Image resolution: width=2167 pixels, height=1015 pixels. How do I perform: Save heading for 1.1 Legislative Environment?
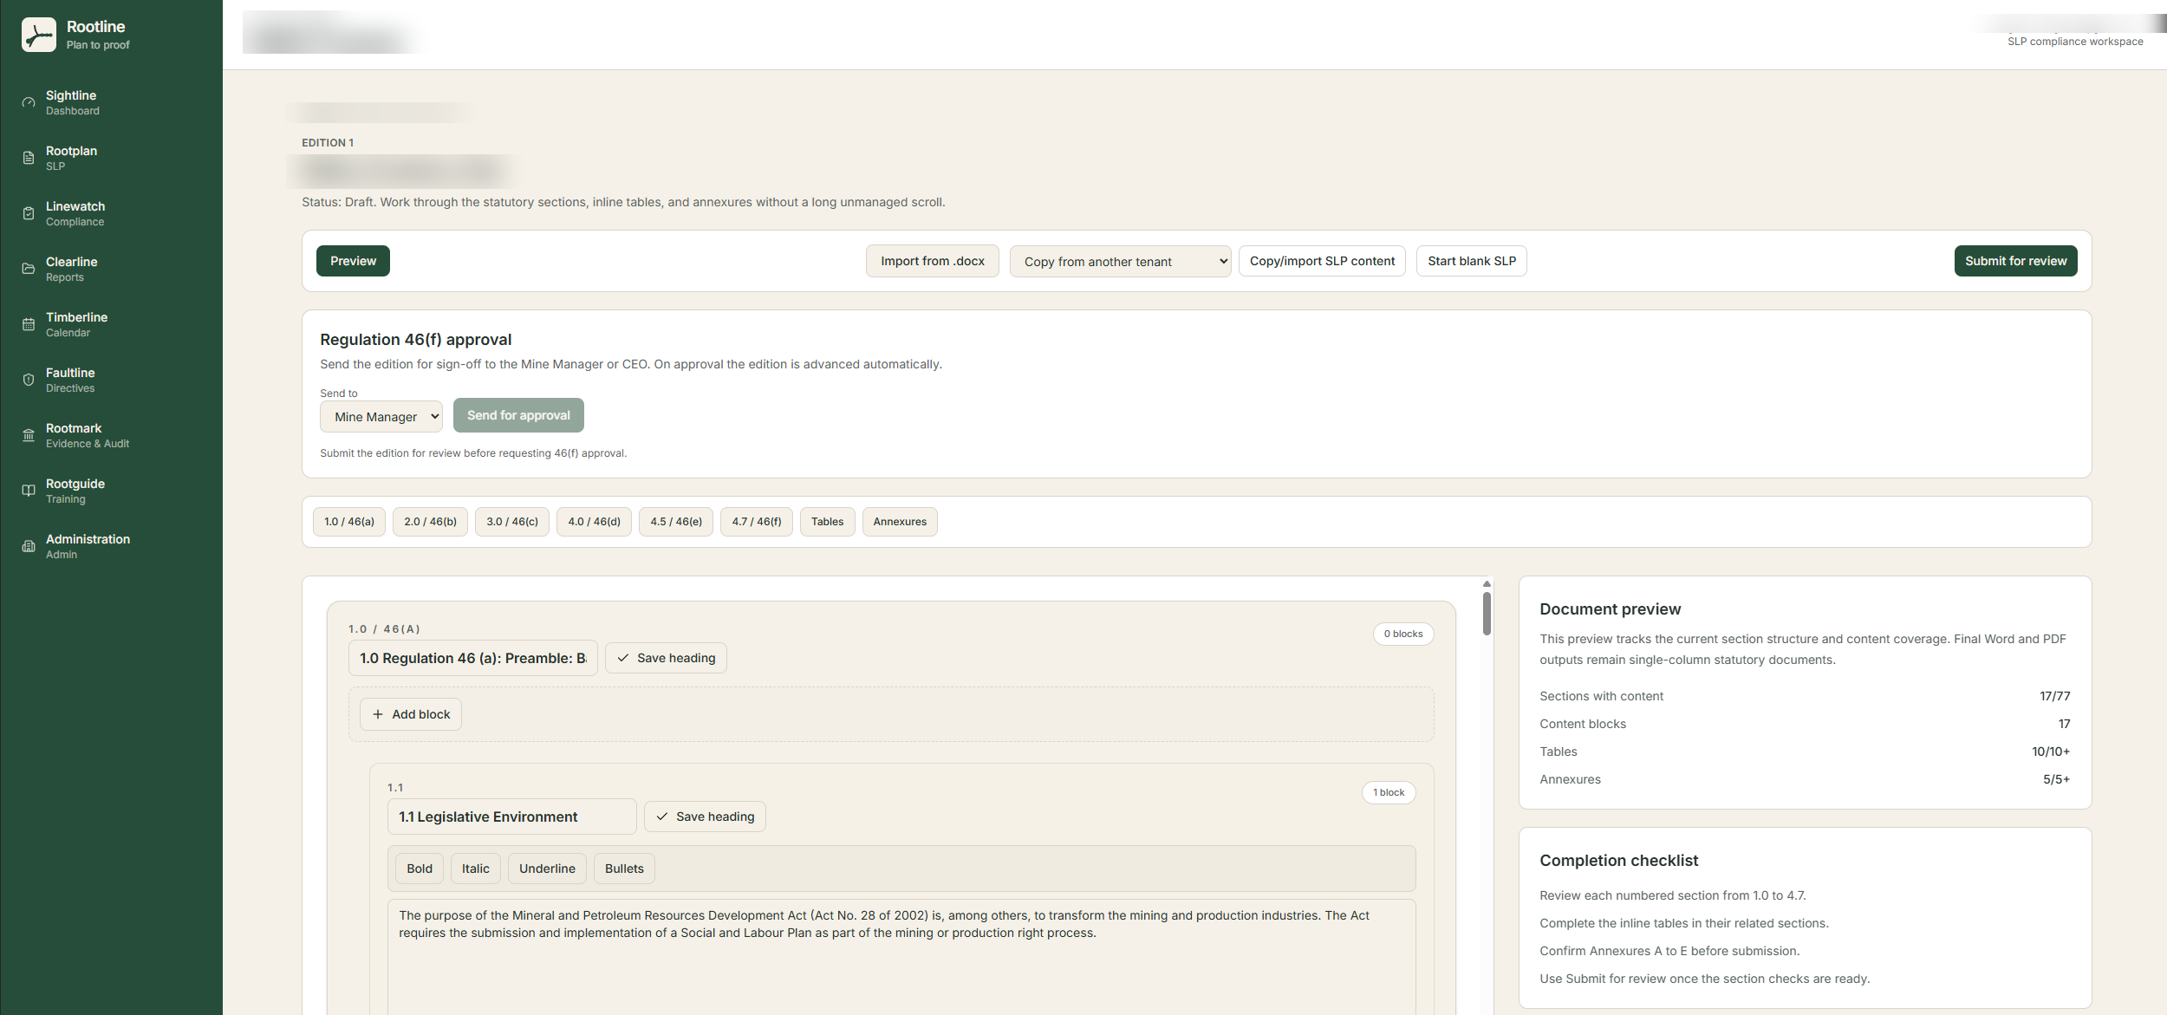tap(705, 817)
